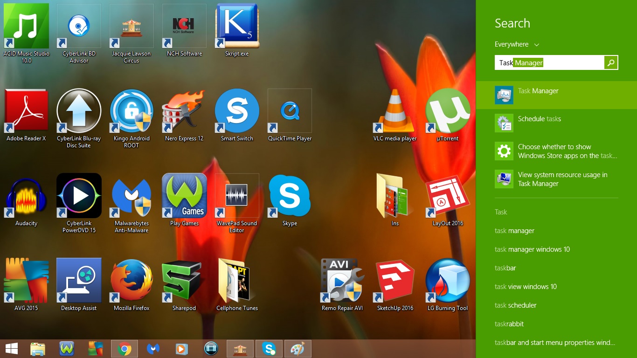The width and height of the screenshot is (637, 358).
Task: Click the WildTangent Games taskbar icon
Action: tap(67, 349)
